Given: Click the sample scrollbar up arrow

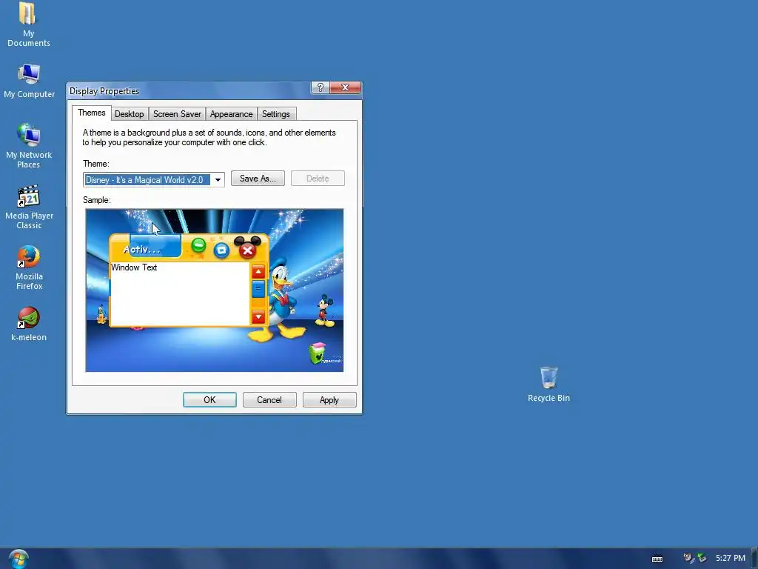Looking at the screenshot, I should tap(258, 271).
